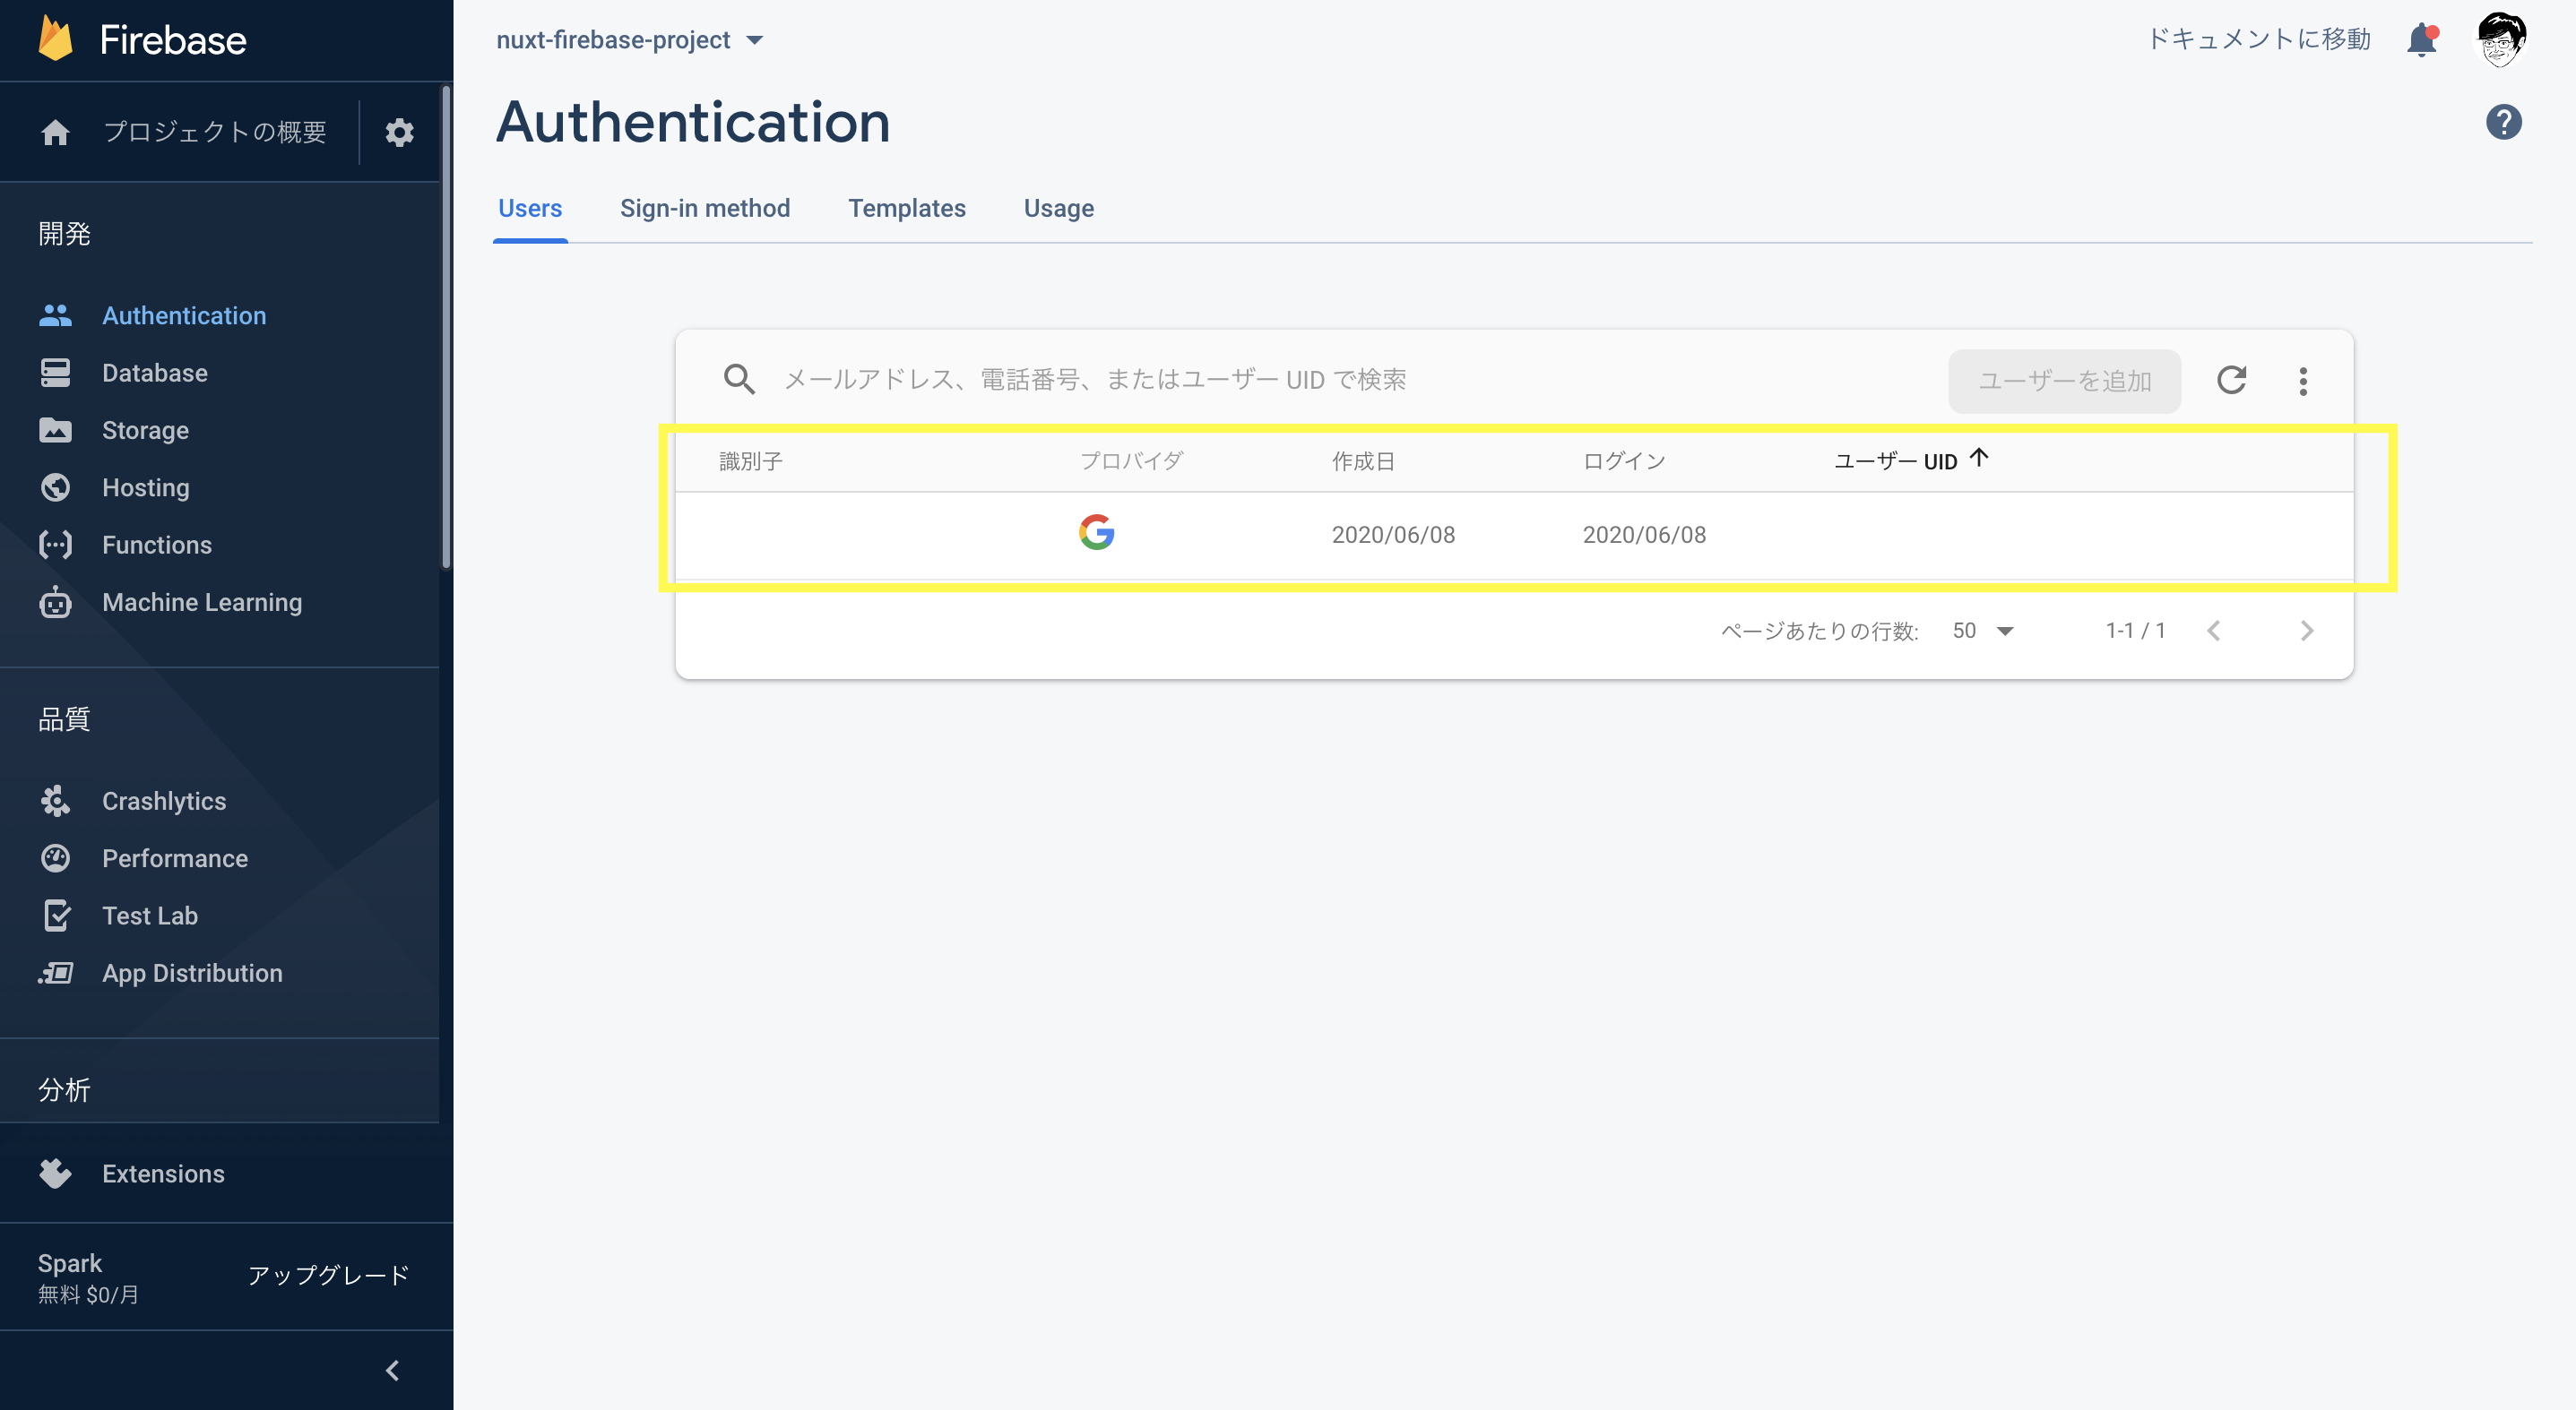Open Functions in sidebar
Viewport: 2576px width, 1410px height.
tap(157, 545)
